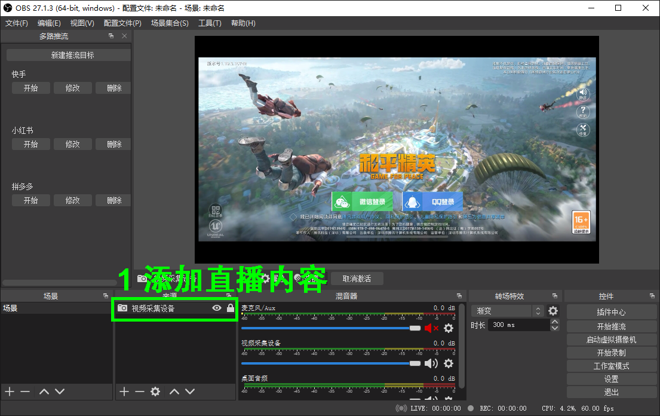This screenshot has height=416, width=660.
Task: Open the 文件(F) menu
Action: point(16,23)
